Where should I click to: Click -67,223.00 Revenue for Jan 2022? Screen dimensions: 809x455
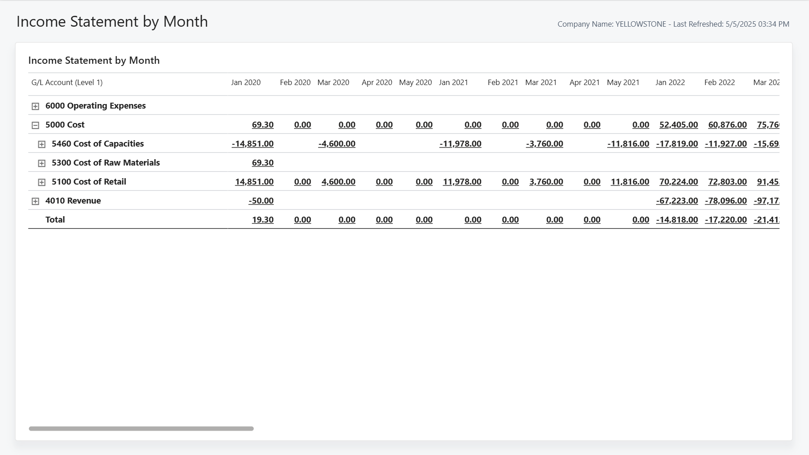677,201
